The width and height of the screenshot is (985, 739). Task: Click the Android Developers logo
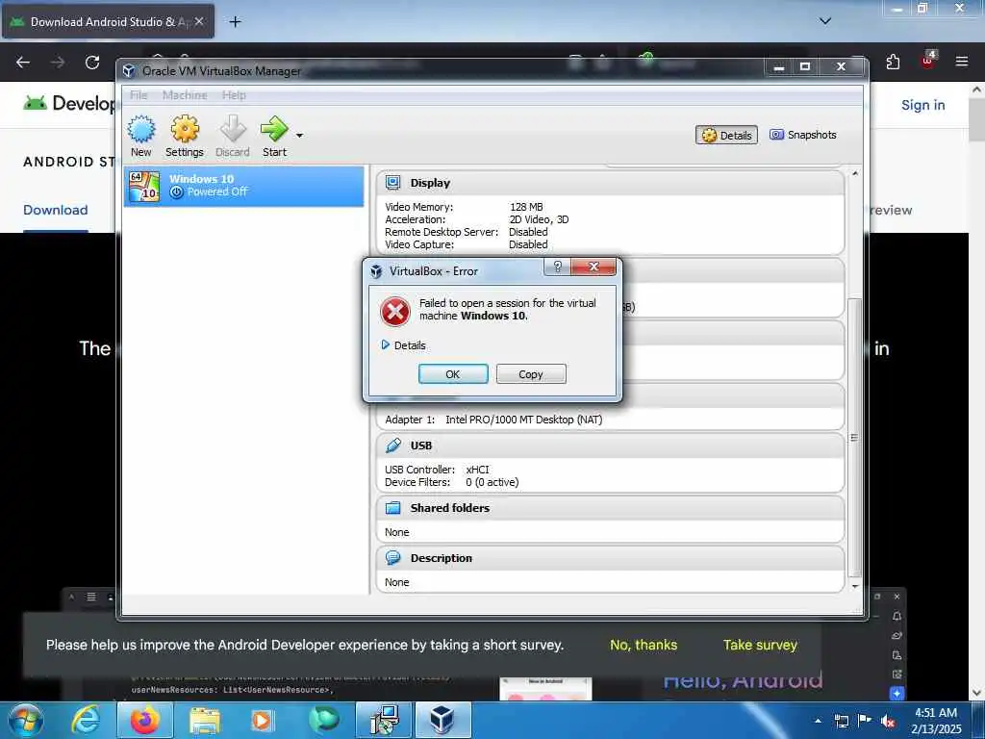coord(69,103)
